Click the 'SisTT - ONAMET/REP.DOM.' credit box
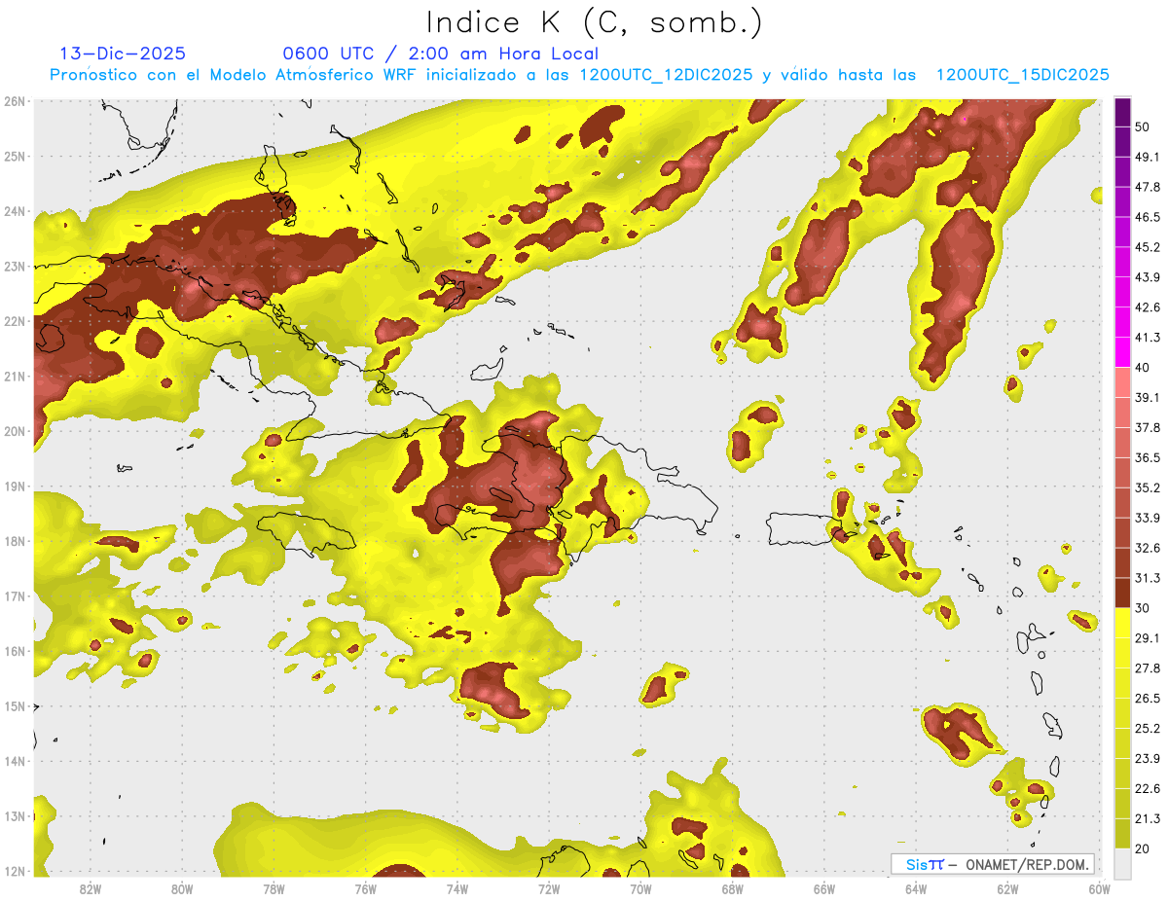The width and height of the screenshot is (1168, 902). pyautogui.click(x=993, y=864)
